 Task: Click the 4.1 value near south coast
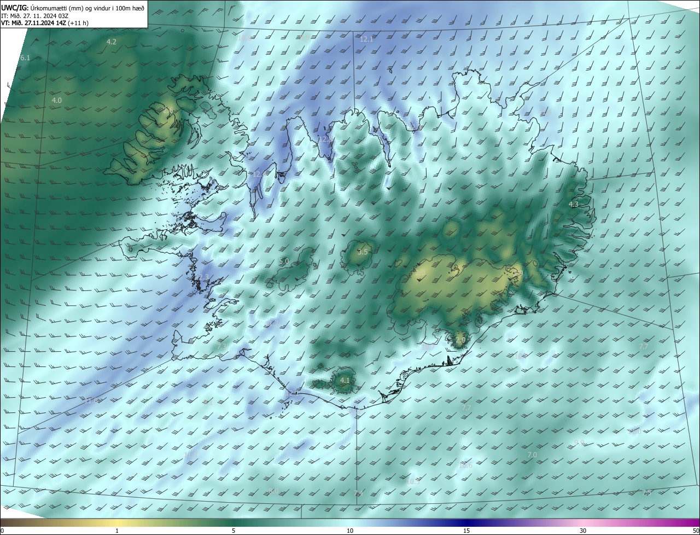[345, 380]
